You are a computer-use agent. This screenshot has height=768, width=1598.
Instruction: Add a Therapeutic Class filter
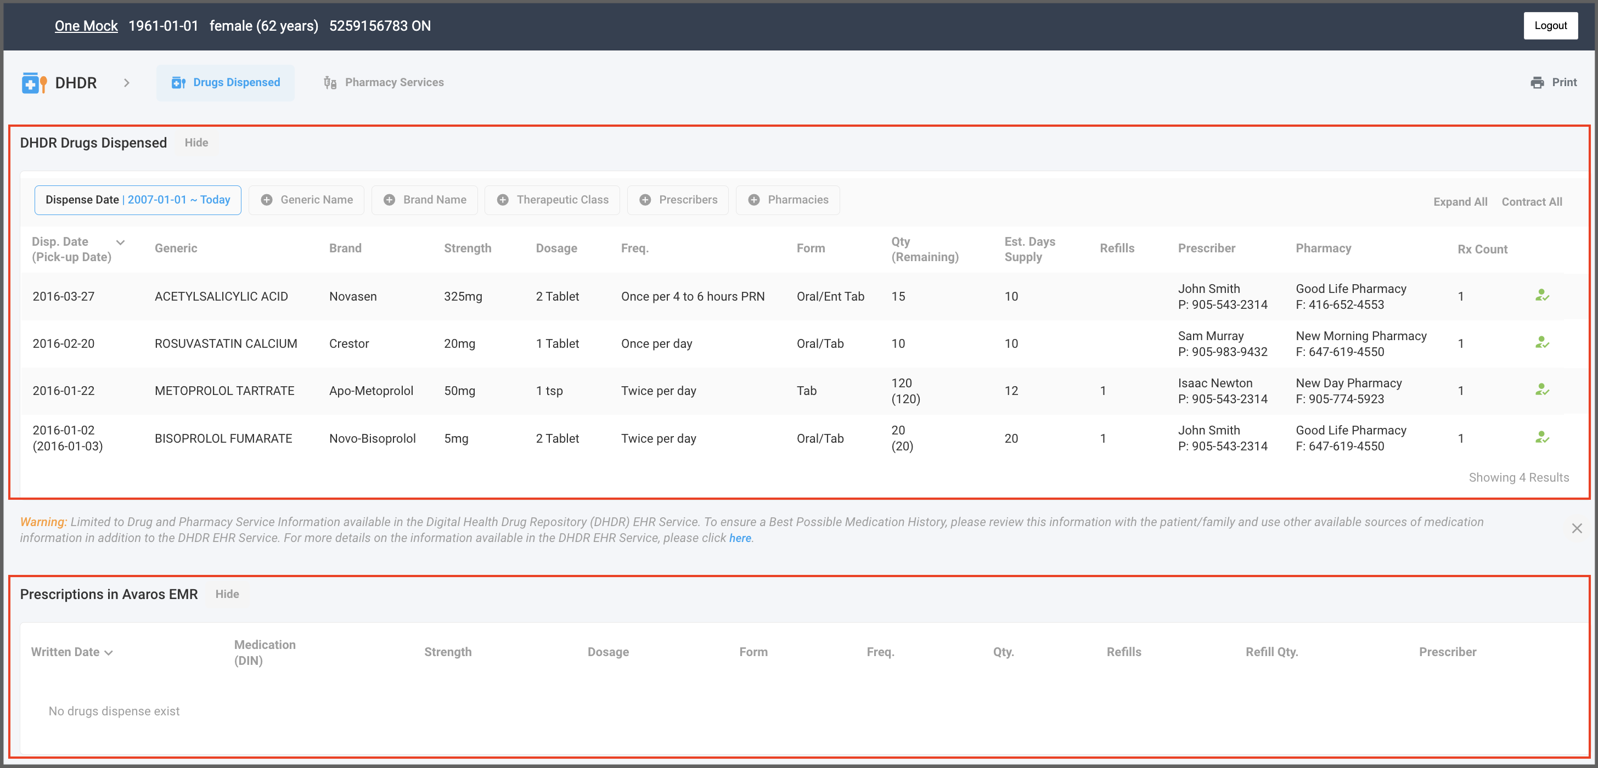click(x=552, y=200)
